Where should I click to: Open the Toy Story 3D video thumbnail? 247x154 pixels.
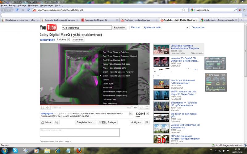click(161, 84)
